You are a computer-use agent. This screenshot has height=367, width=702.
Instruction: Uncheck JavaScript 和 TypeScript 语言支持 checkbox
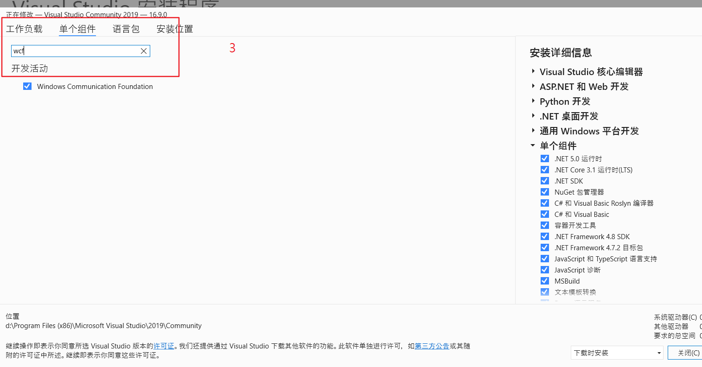545,259
